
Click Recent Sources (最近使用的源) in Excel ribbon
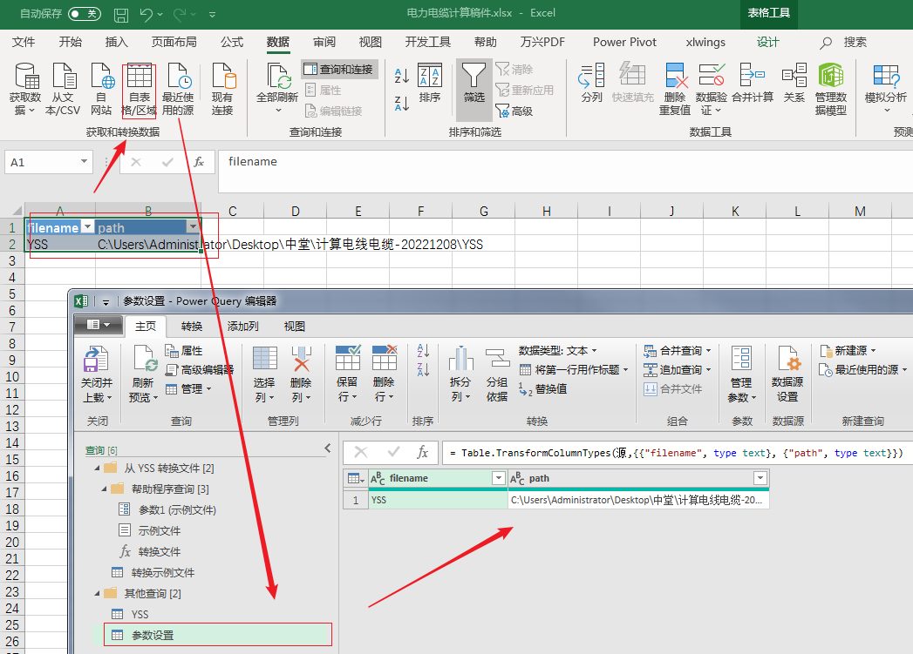click(178, 89)
